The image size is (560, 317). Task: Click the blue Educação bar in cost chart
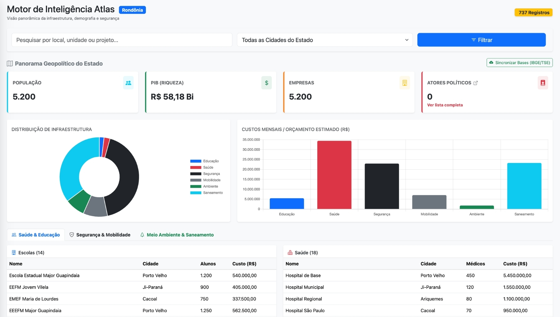click(x=287, y=204)
